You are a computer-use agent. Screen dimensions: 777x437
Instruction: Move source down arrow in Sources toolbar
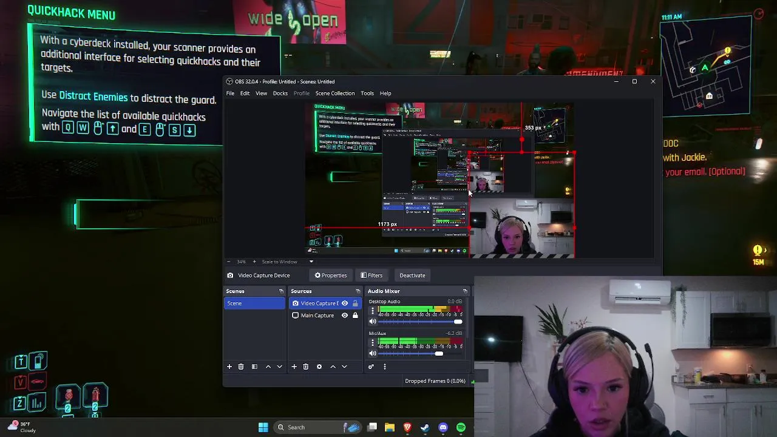point(344,367)
